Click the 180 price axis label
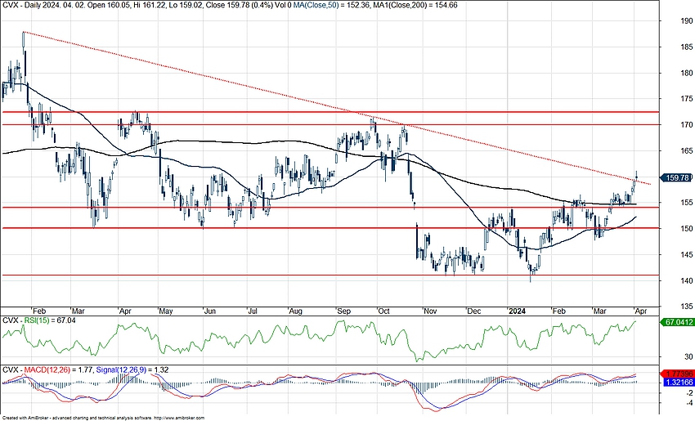 (687, 73)
